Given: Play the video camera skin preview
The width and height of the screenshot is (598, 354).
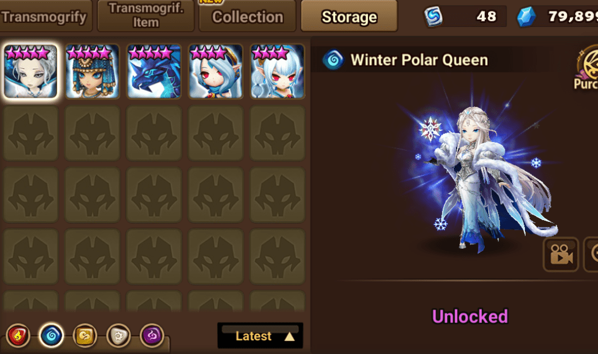Looking at the screenshot, I should pos(561,254).
